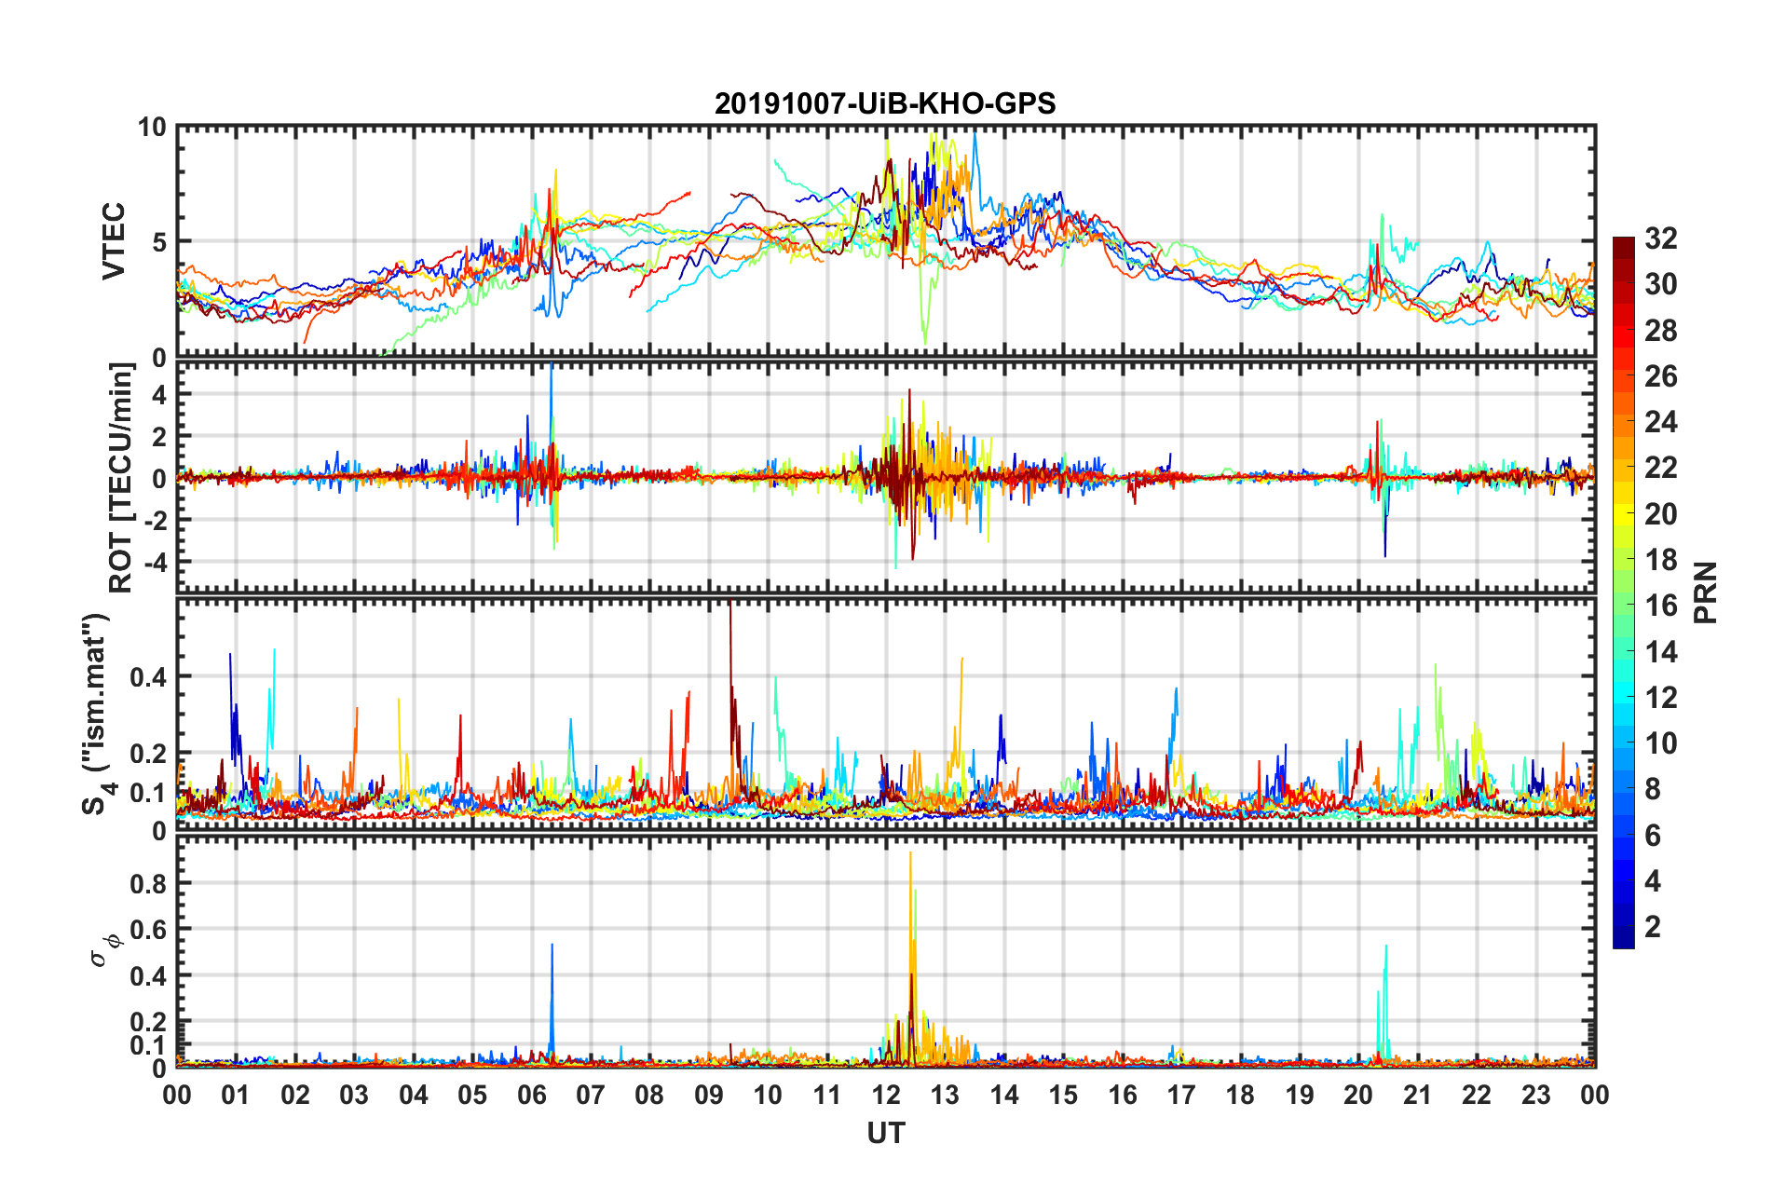Click the 12 hour tick label

point(886,1095)
